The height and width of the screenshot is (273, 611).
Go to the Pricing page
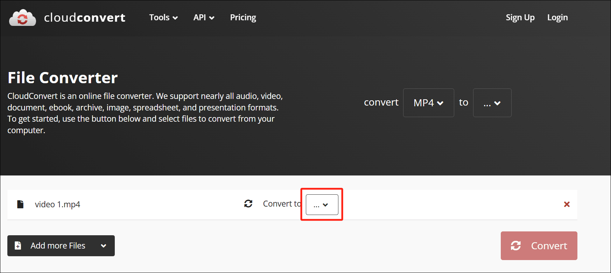pyautogui.click(x=243, y=17)
